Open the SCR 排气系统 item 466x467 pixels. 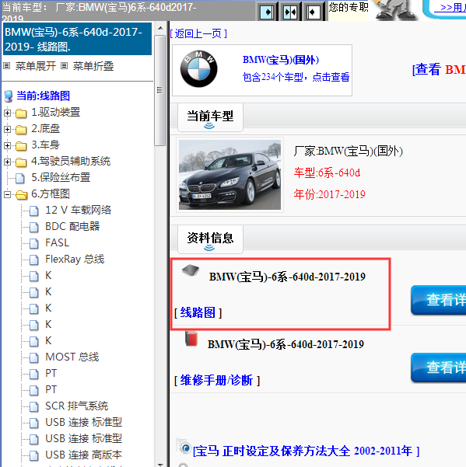pyautogui.click(x=76, y=406)
